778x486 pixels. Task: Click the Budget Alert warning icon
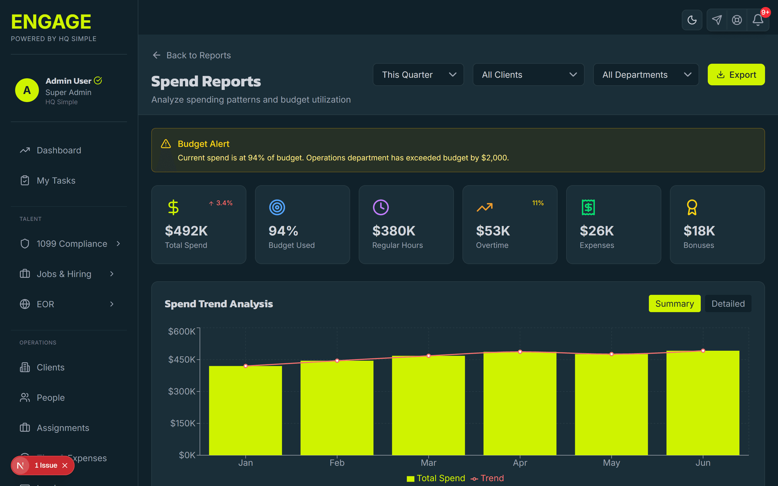point(166,144)
